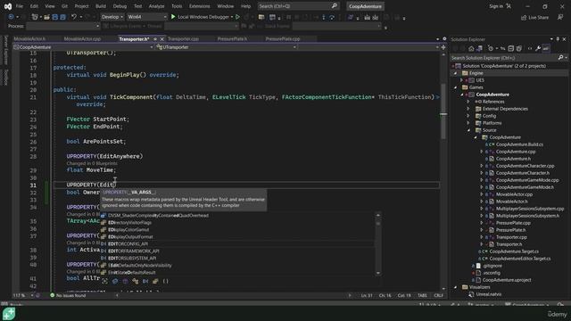Click the navigate backward toolbar icon

coord(11,17)
